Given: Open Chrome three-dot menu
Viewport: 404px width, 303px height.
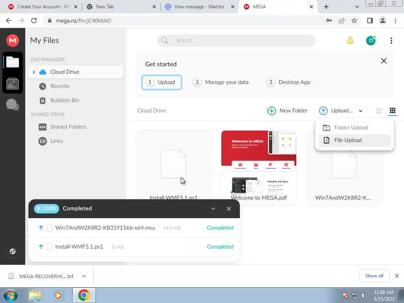Looking at the screenshot, I should pyautogui.click(x=395, y=21).
